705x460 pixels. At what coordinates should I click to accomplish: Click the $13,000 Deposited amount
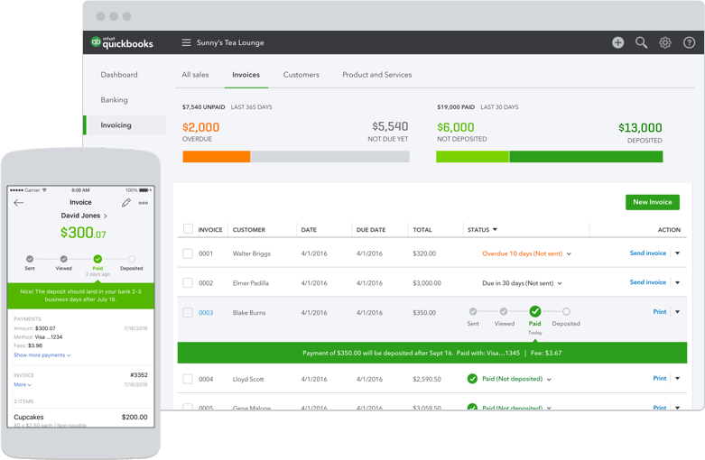(x=640, y=127)
